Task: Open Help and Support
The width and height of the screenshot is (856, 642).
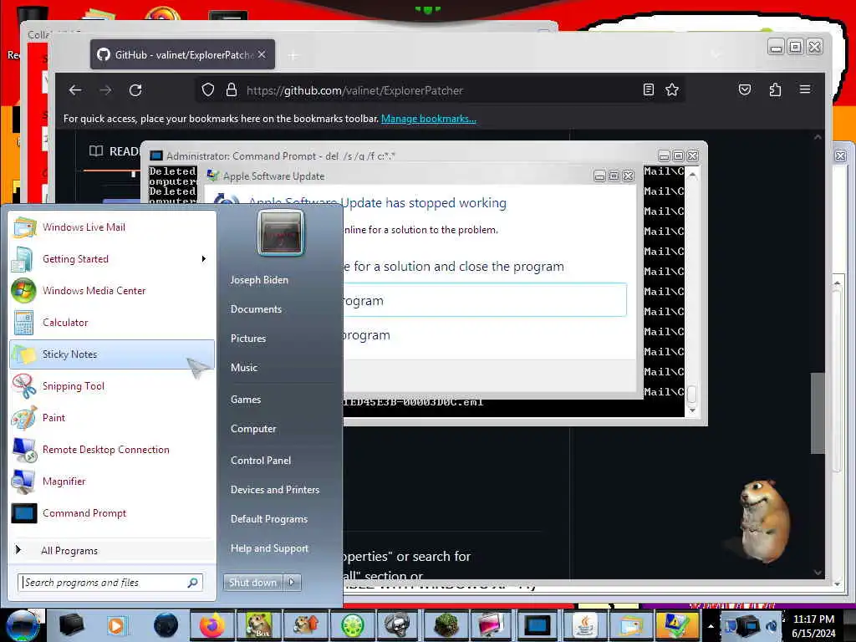Action: coord(270,548)
